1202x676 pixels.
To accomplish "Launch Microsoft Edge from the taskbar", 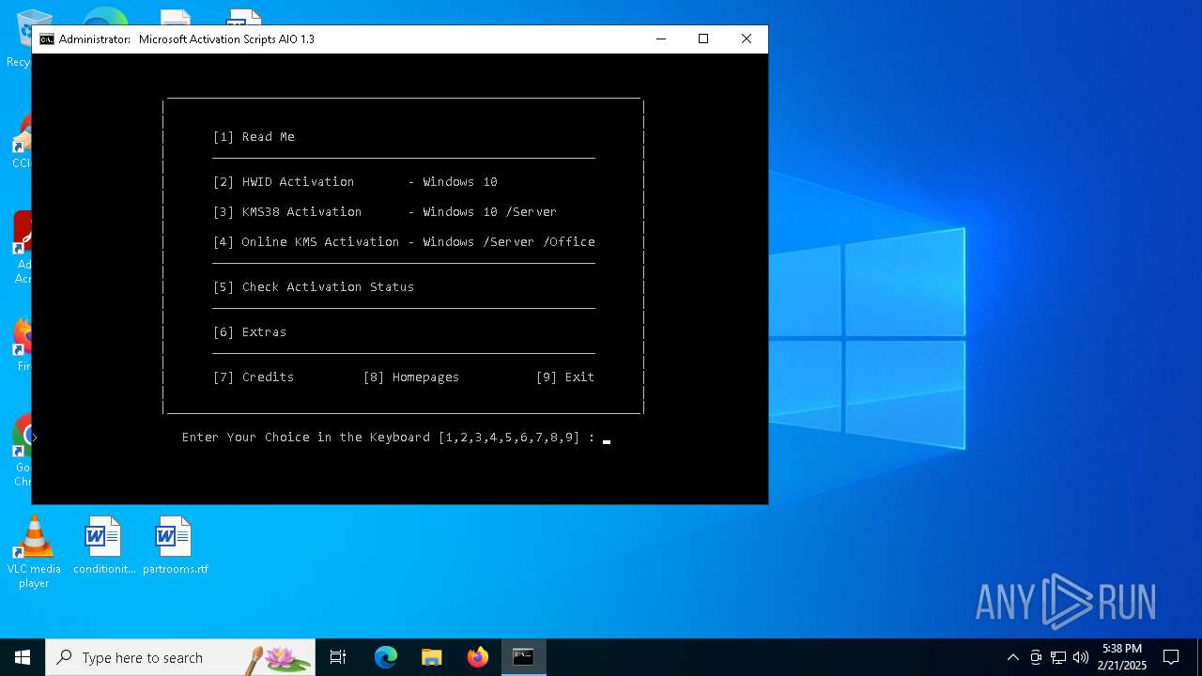I will tap(386, 657).
